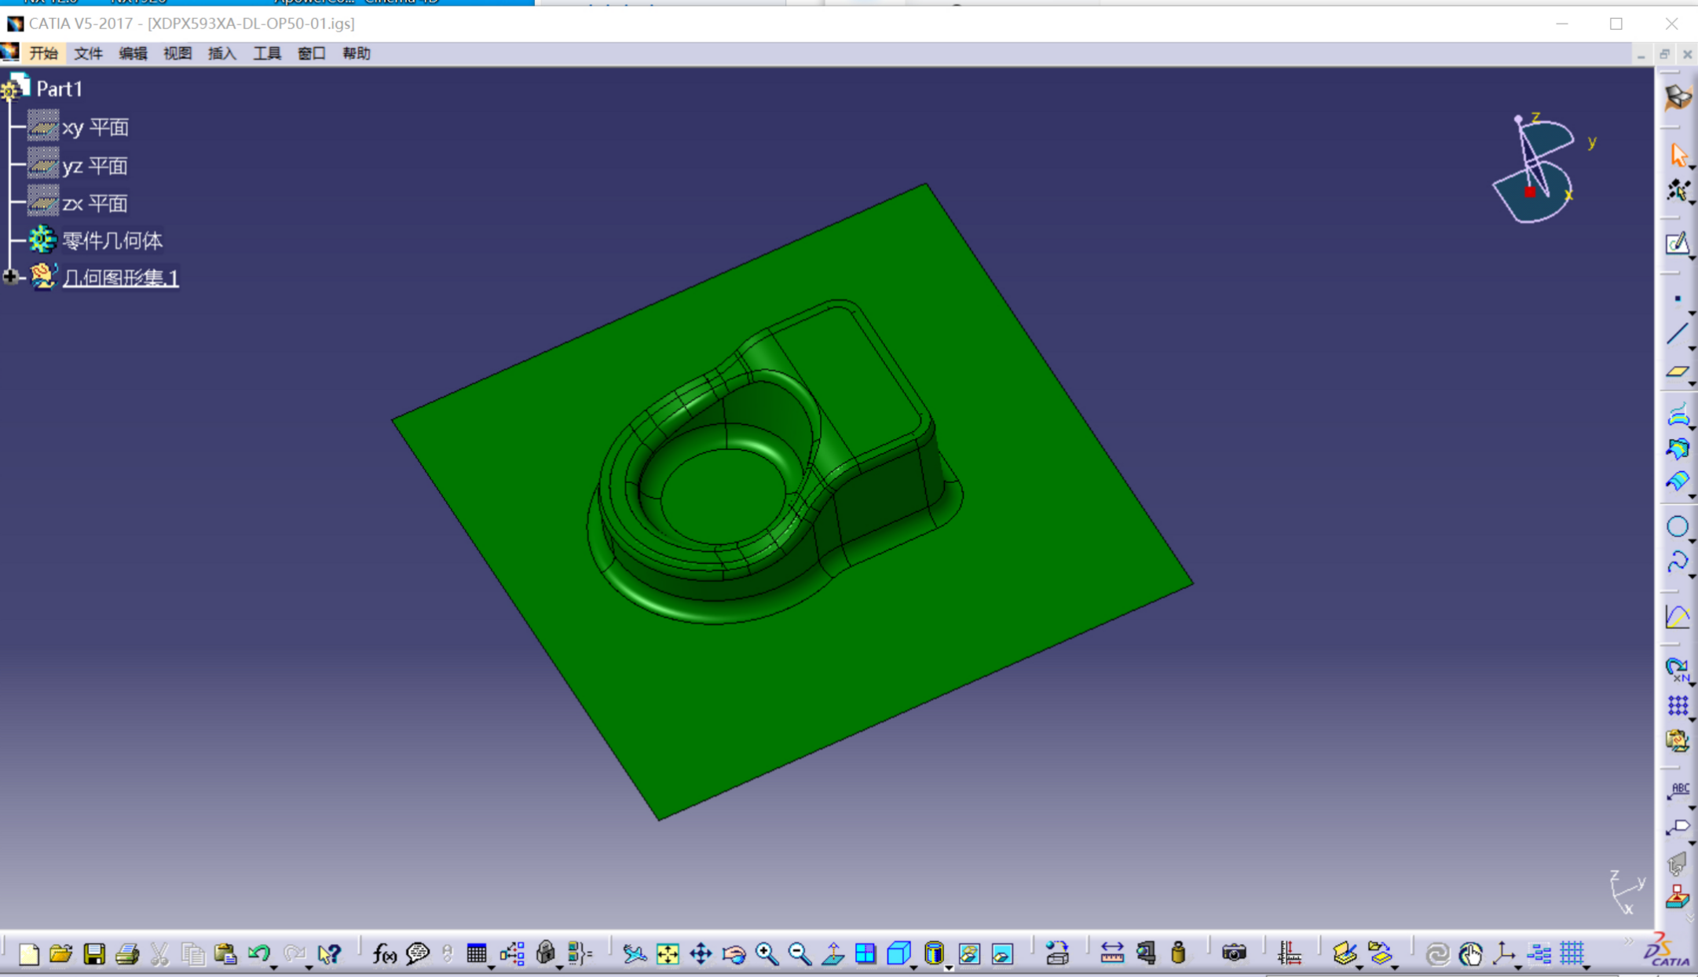Open the Formula f(x) tool
This screenshot has height=977, width=1698.
[384, 954]
